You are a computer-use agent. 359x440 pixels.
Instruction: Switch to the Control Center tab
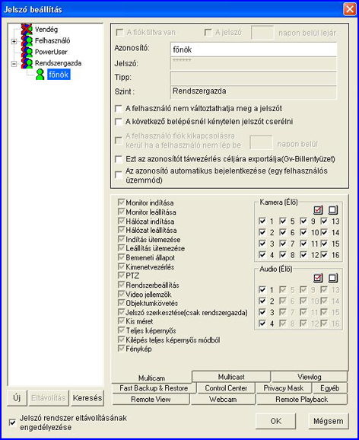(226, 388)
